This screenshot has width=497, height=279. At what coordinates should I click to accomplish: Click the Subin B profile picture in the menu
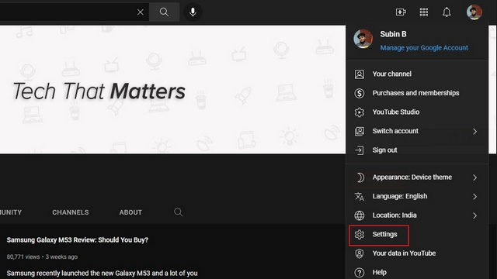pos(363,39)
